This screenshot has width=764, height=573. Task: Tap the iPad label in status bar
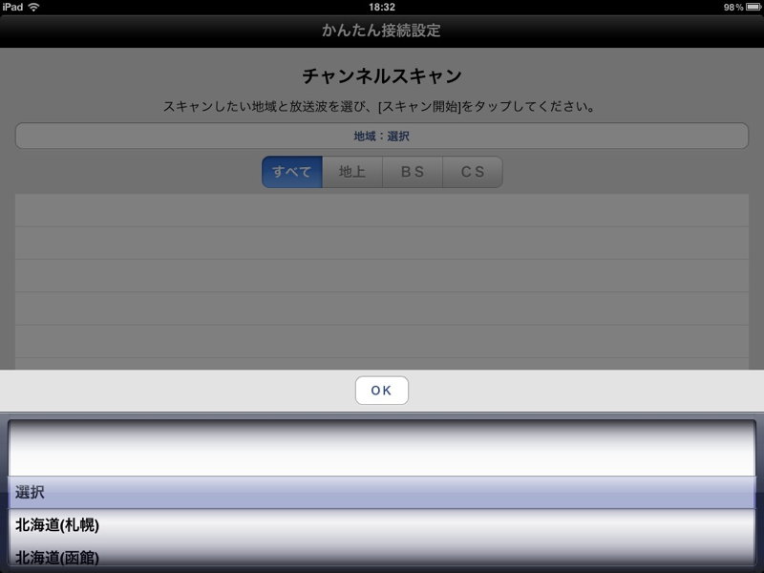click(x=13, y=7)
